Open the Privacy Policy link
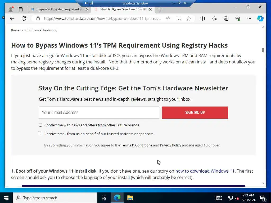This screenshot has width=271, height=203. 170,145
